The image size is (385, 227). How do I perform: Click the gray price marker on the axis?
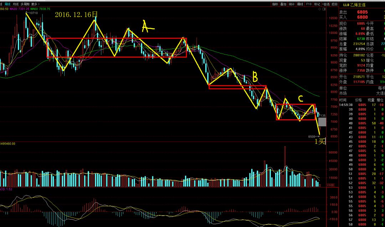[x=322, y=122]
